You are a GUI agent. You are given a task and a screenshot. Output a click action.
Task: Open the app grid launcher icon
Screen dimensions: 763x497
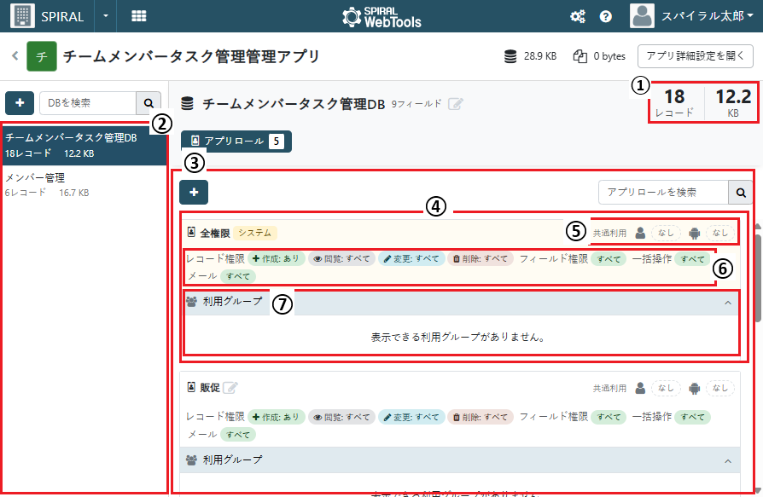tap(138, 16)
